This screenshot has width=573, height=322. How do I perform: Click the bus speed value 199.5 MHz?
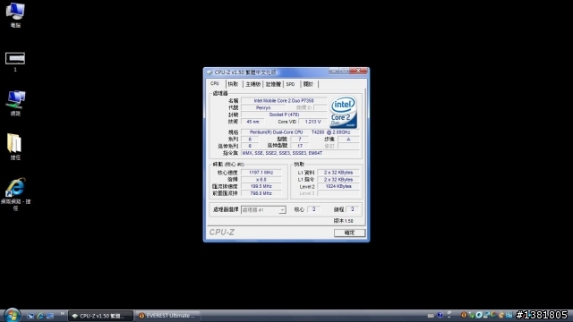[x=261, y=186]
